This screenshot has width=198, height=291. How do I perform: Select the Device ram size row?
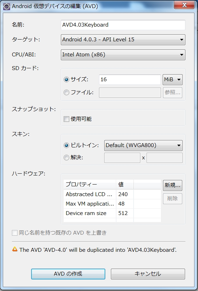pyautogui.click(x=112, y=213)
